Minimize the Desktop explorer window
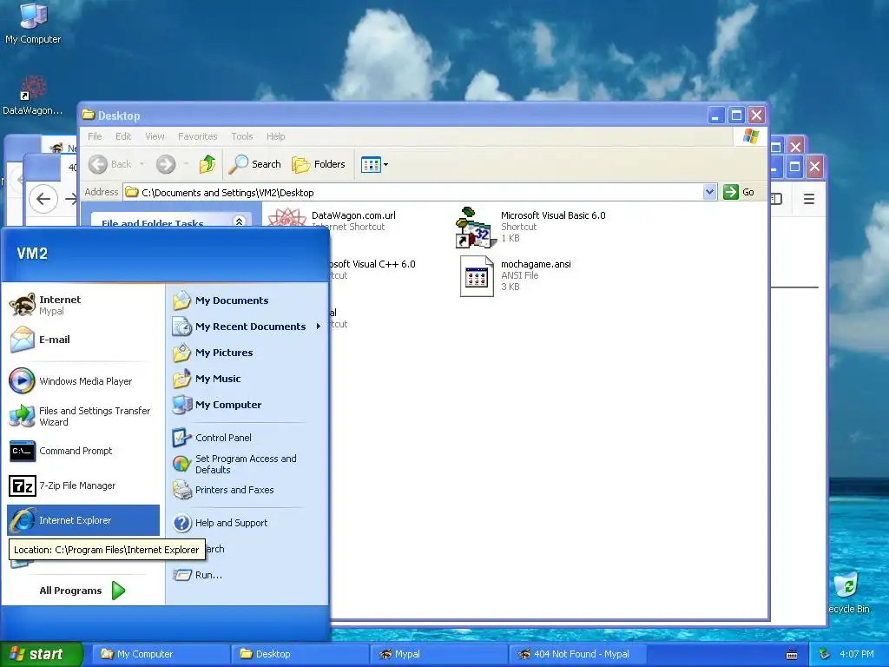The height and width of the screenshot is (667, 889). (715, 116)
